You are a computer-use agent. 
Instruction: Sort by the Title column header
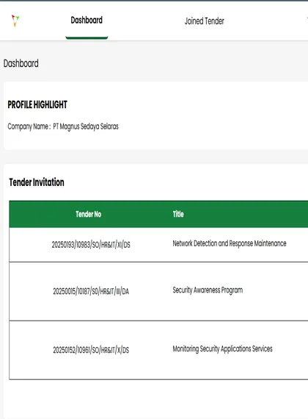point(178,214)
